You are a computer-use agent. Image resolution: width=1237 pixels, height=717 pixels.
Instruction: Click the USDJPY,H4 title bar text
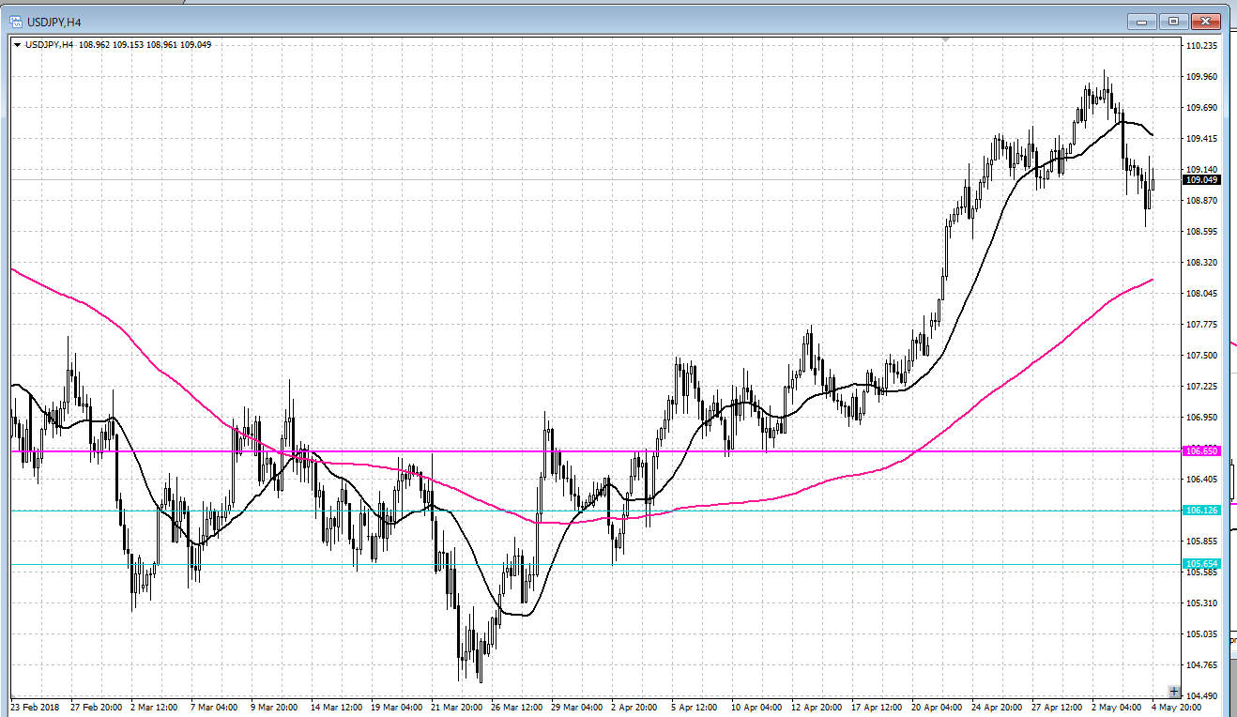pos(54,21)
